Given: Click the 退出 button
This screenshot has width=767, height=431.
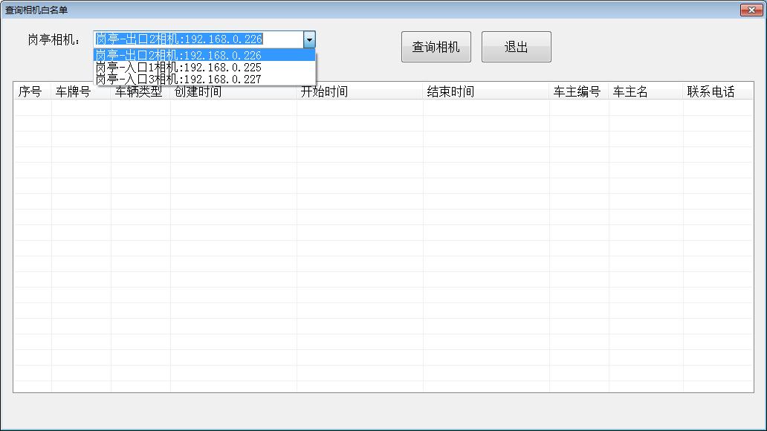Looking at the screenshot, I should tap(516, 47).
